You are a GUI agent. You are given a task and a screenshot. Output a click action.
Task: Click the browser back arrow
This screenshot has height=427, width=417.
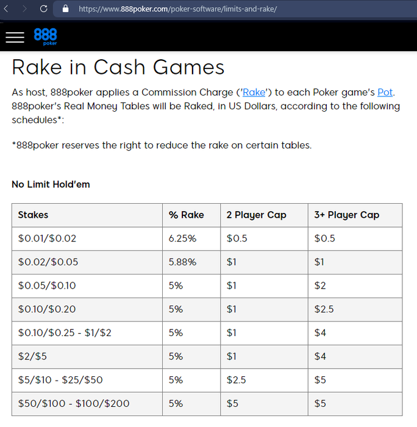tap(7, 9)
